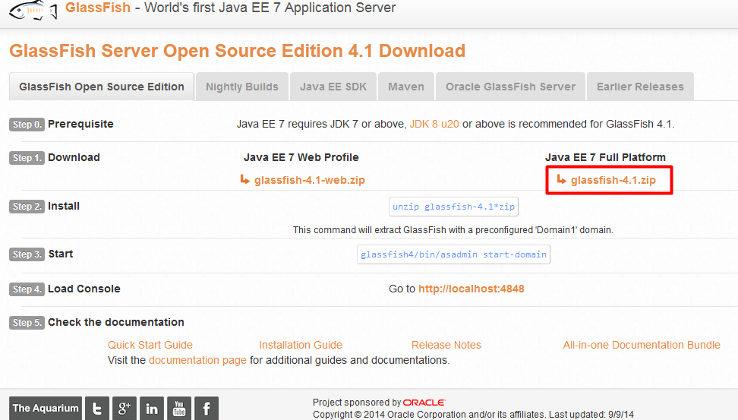This screenshot has height=420, width=738.
Task: Follow the documentation page link
Action: pyautogui.click(x=197, y=360)
